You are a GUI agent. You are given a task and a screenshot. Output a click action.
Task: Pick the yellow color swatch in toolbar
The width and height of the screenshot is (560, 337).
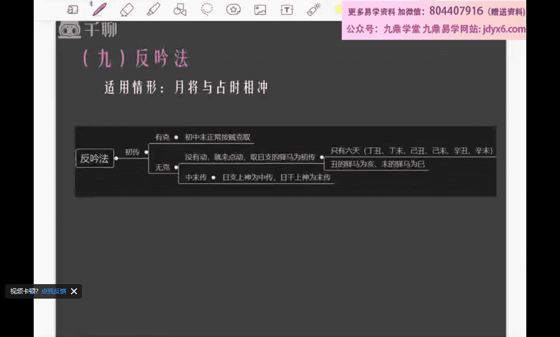338,9
